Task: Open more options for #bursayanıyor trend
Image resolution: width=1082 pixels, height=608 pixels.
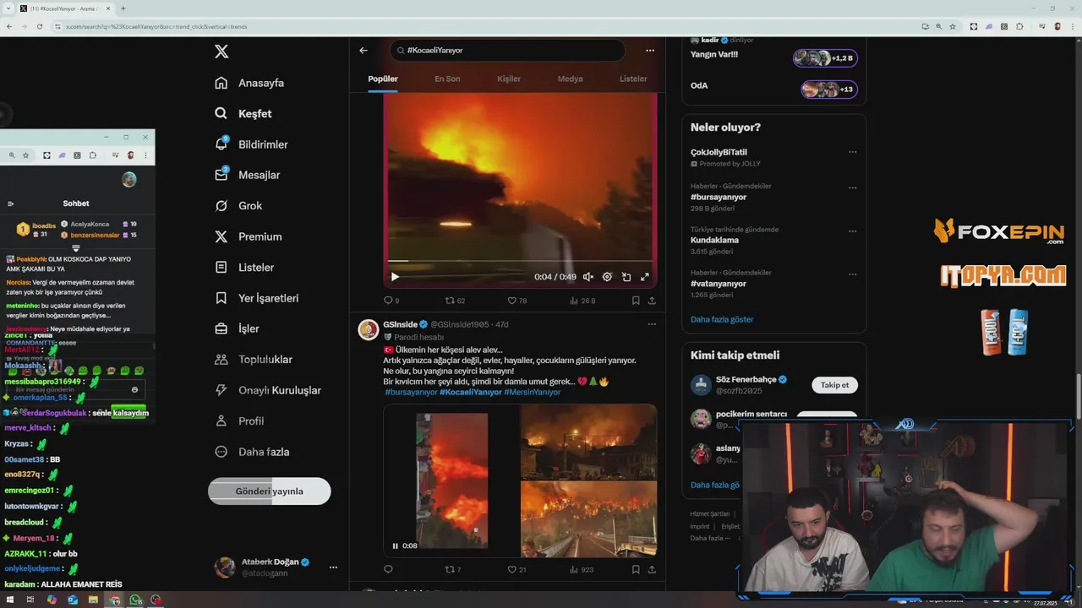Action: coord(852,188)
